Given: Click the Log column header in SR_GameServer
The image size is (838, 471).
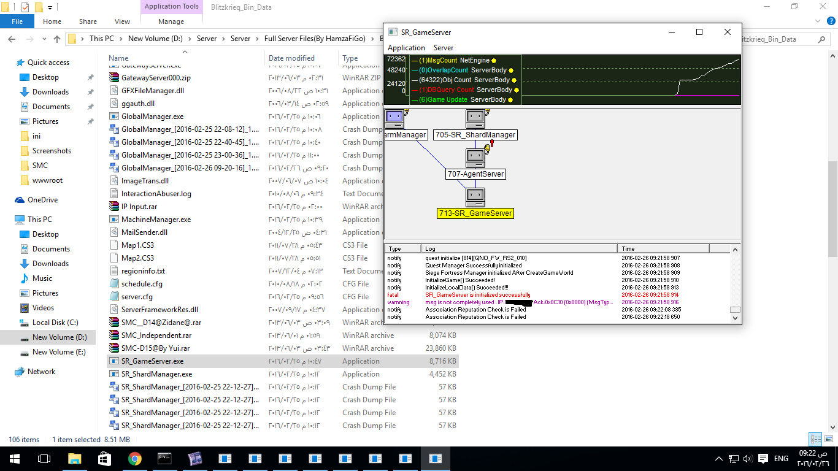Looking at the screenshot, I should point(519,249).
